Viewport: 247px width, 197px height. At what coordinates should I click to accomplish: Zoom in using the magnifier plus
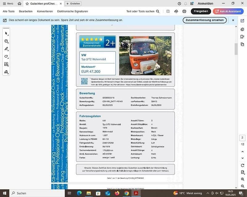click(243, 179)
